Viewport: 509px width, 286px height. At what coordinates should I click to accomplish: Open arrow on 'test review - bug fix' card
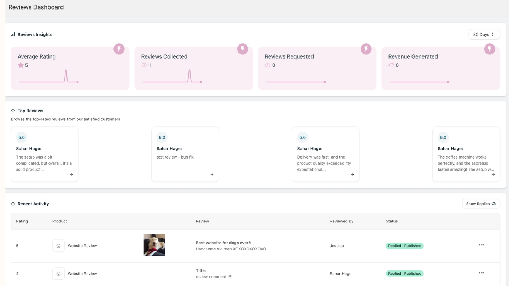pyautogui.click(x=212, y=174)
